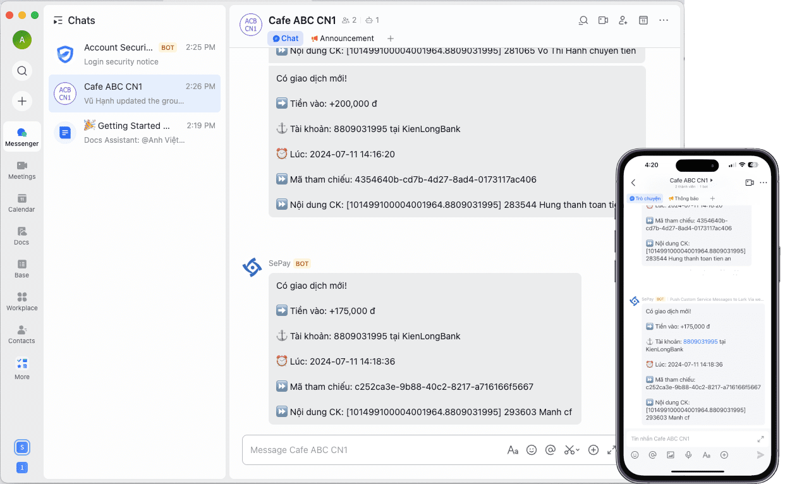Open the Cafe ABC CN1 conversation in the list
This screenshot has width=785, height=484.
[x=135, y=94]
